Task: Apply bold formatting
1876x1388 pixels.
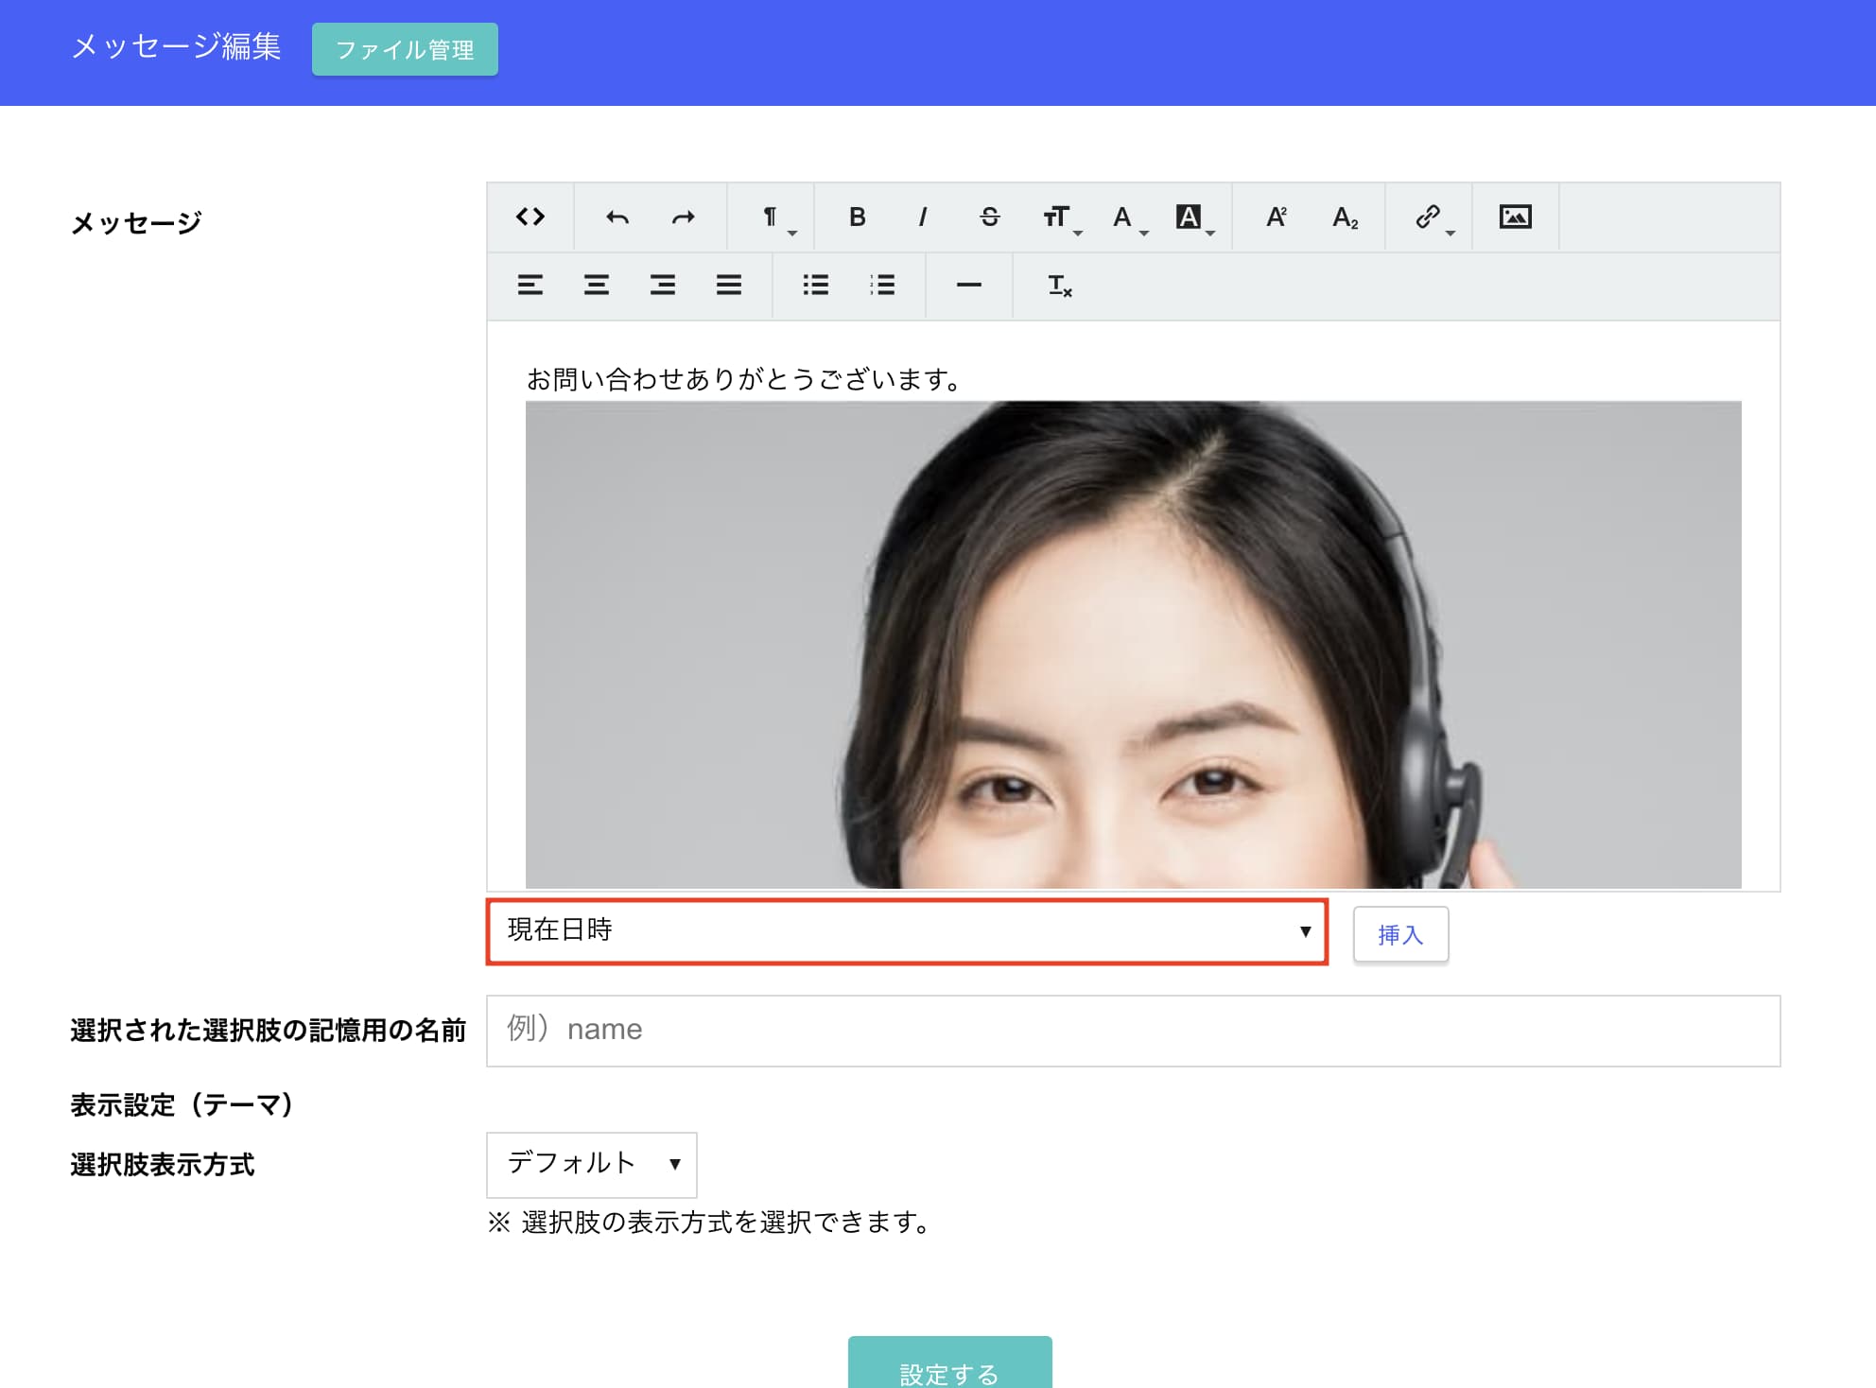Action: point(858,217)
